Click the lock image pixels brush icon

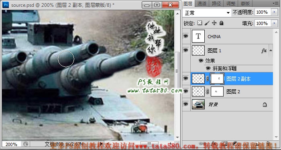(207, 23)
